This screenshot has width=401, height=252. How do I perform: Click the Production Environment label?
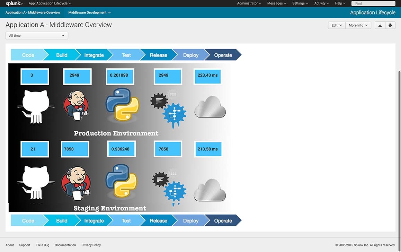click(116, 133)
